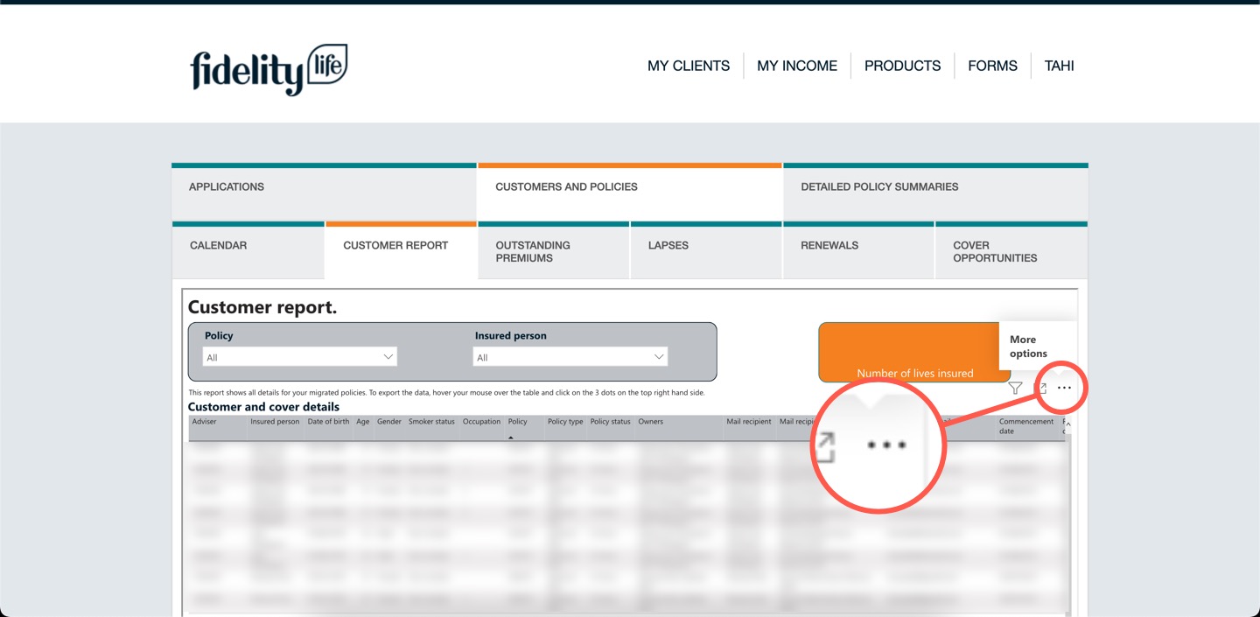Click the focus mode pop-out icon
The height and width of the screenshot is (617, 1260).
coord(1040,388)
